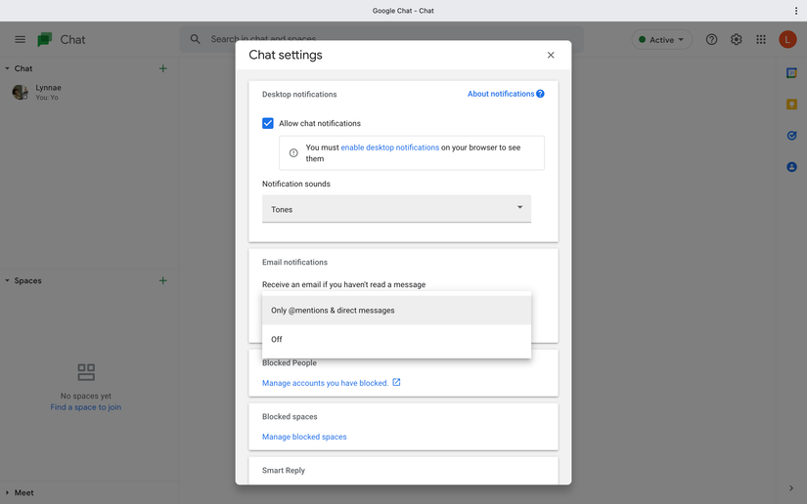
Task: Collapse the Spaces section arrow
Action: (7, 280)
